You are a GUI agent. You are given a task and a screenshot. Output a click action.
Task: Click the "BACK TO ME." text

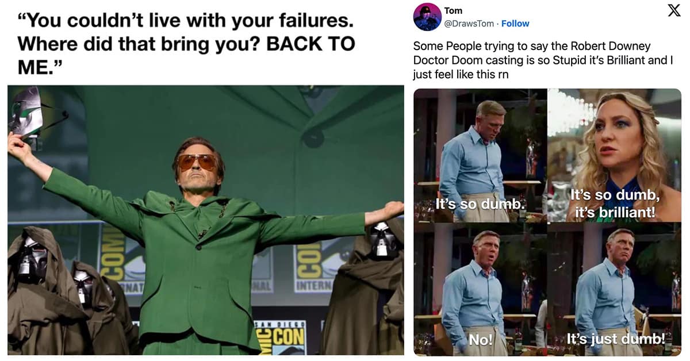pos(186,55)
